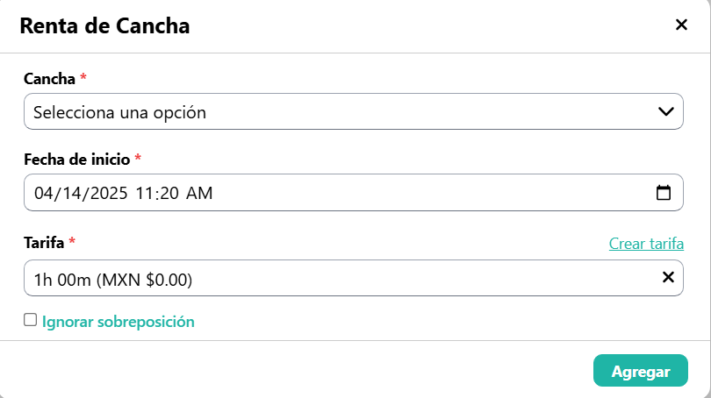
Task: Click the Fecha de inicio field label
Action: coord(77,160)
